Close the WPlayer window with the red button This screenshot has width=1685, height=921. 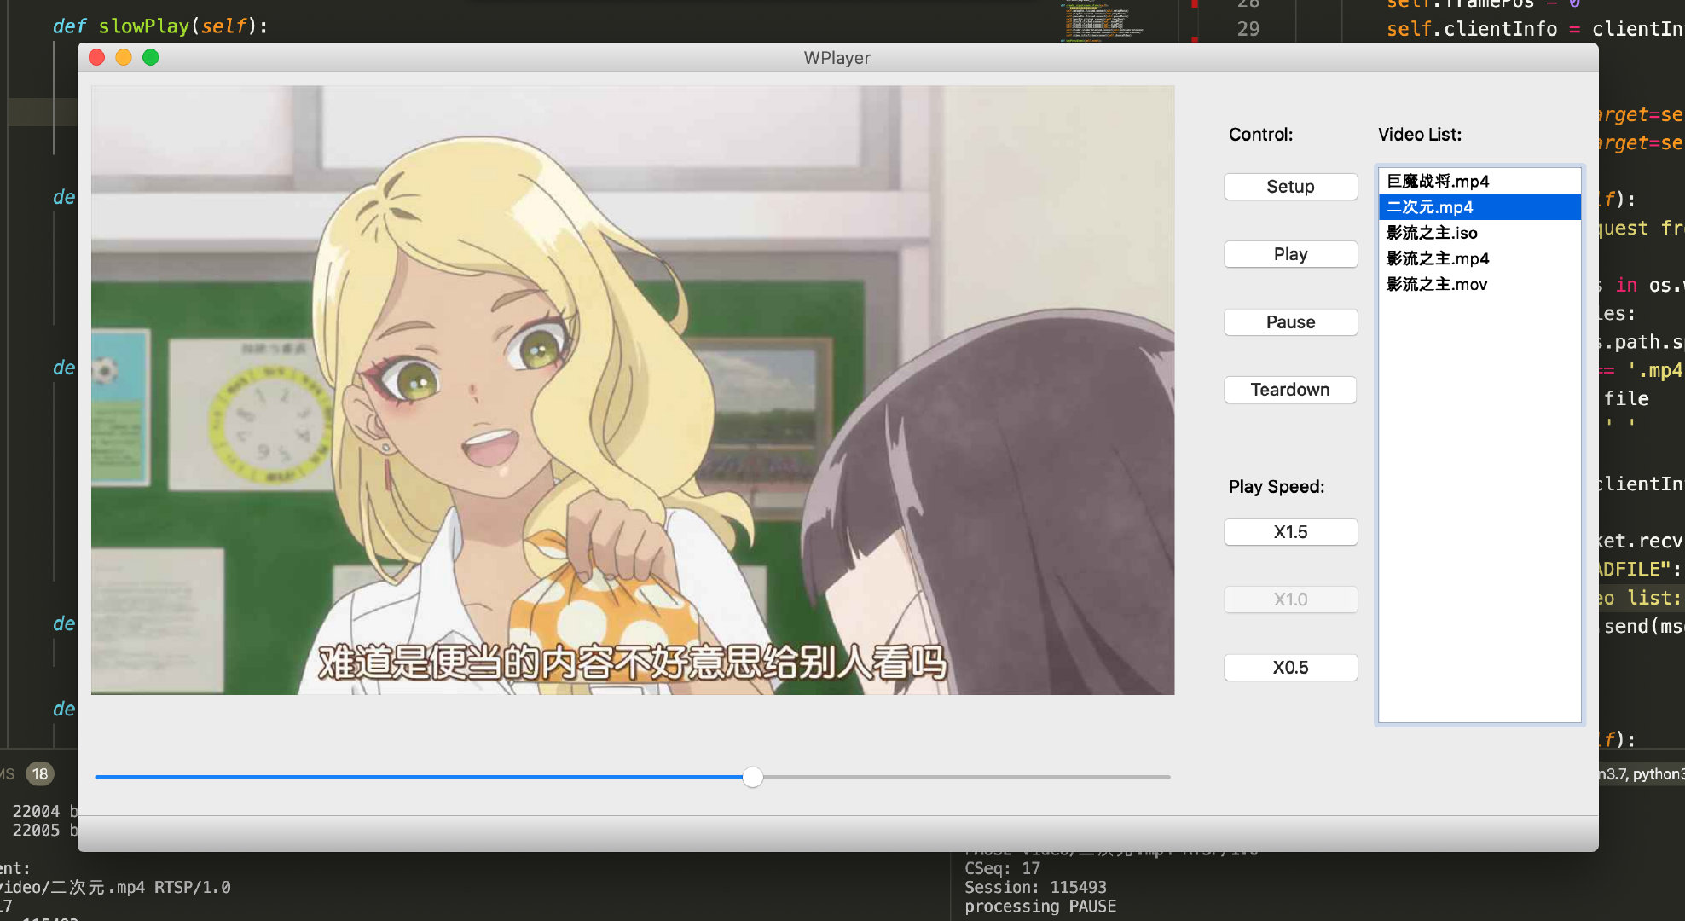click(x=96, y=57)
